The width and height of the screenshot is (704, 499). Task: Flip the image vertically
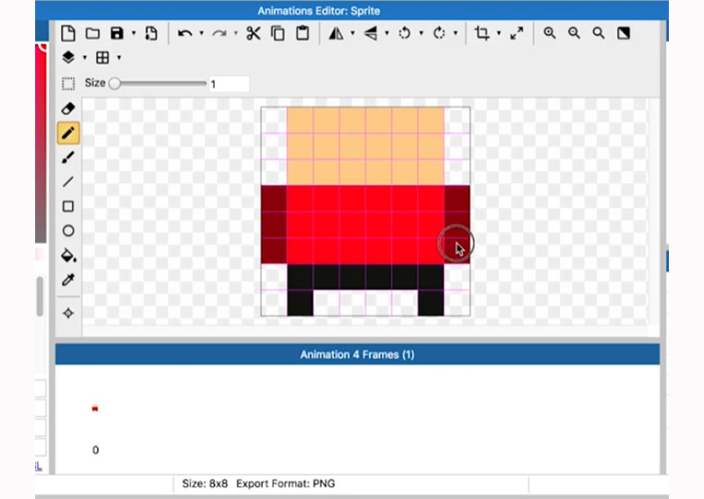[370, 33]
